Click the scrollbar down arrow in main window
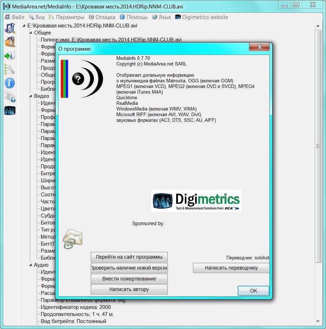 [318, 321]
